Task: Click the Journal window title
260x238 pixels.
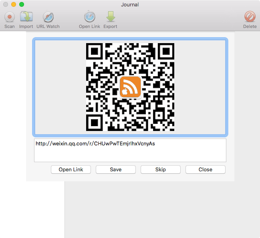Action: point(130,5)
